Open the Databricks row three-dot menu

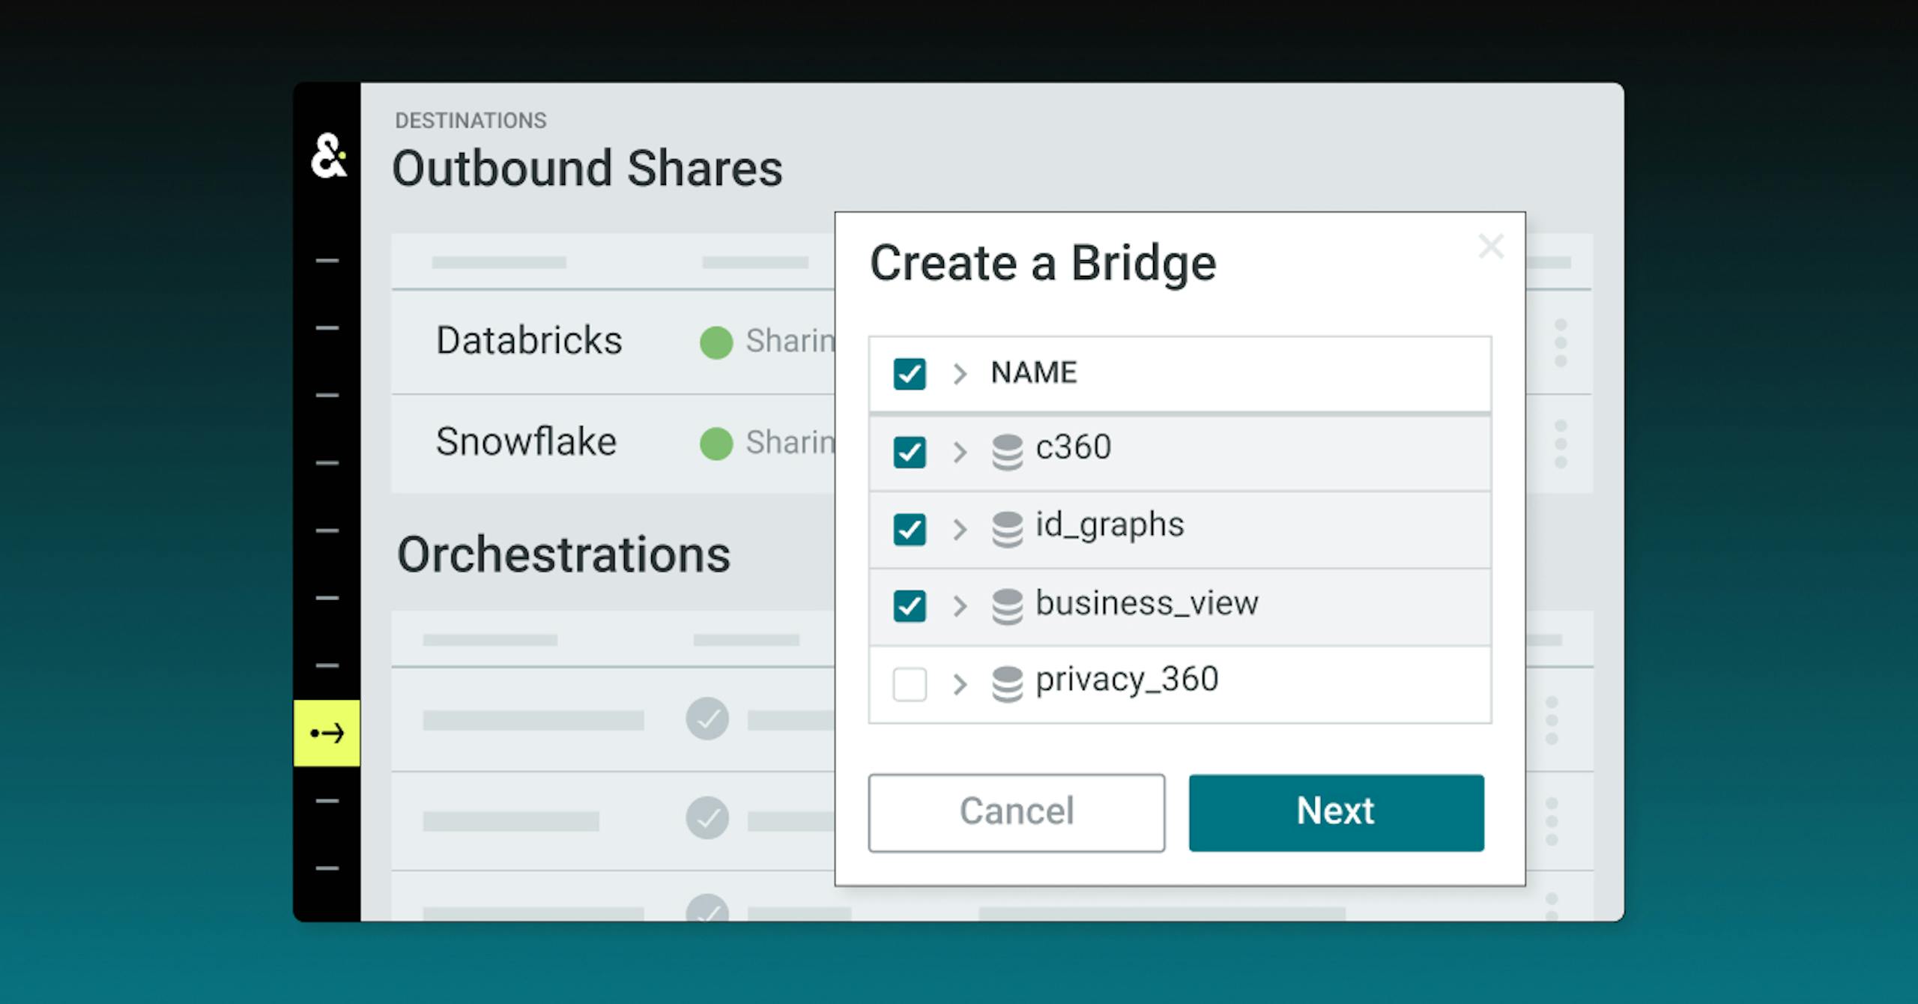pyautogui.click(x=1561, y=342)
